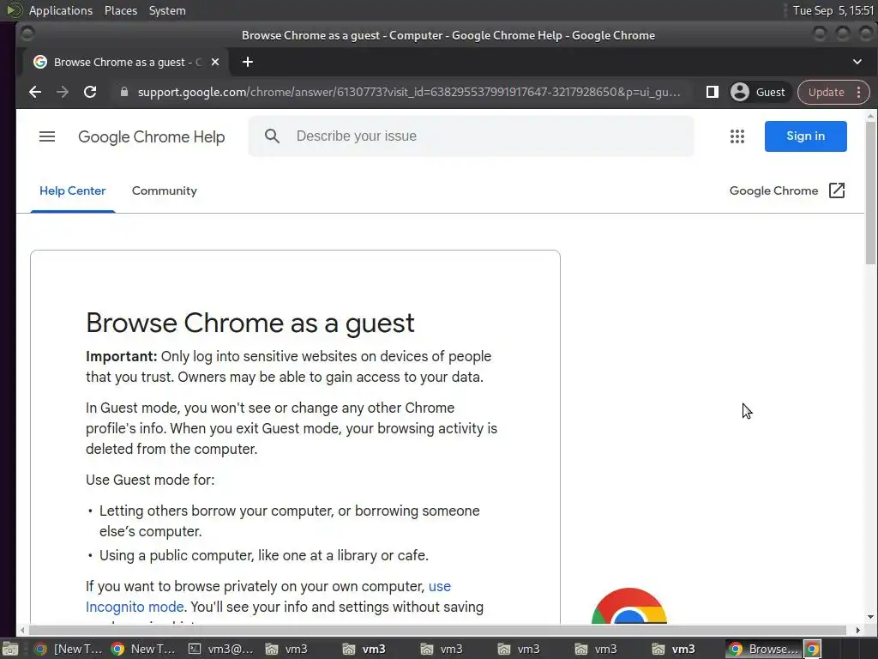
Task: Reload the current page
Action: (89, 92)
